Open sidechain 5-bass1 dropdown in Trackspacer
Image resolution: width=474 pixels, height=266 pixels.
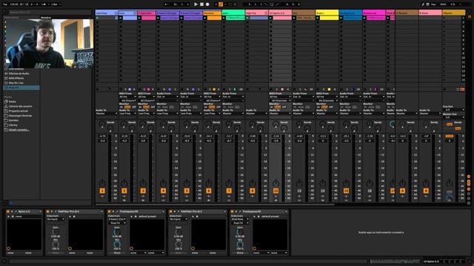tap(117, 219)
